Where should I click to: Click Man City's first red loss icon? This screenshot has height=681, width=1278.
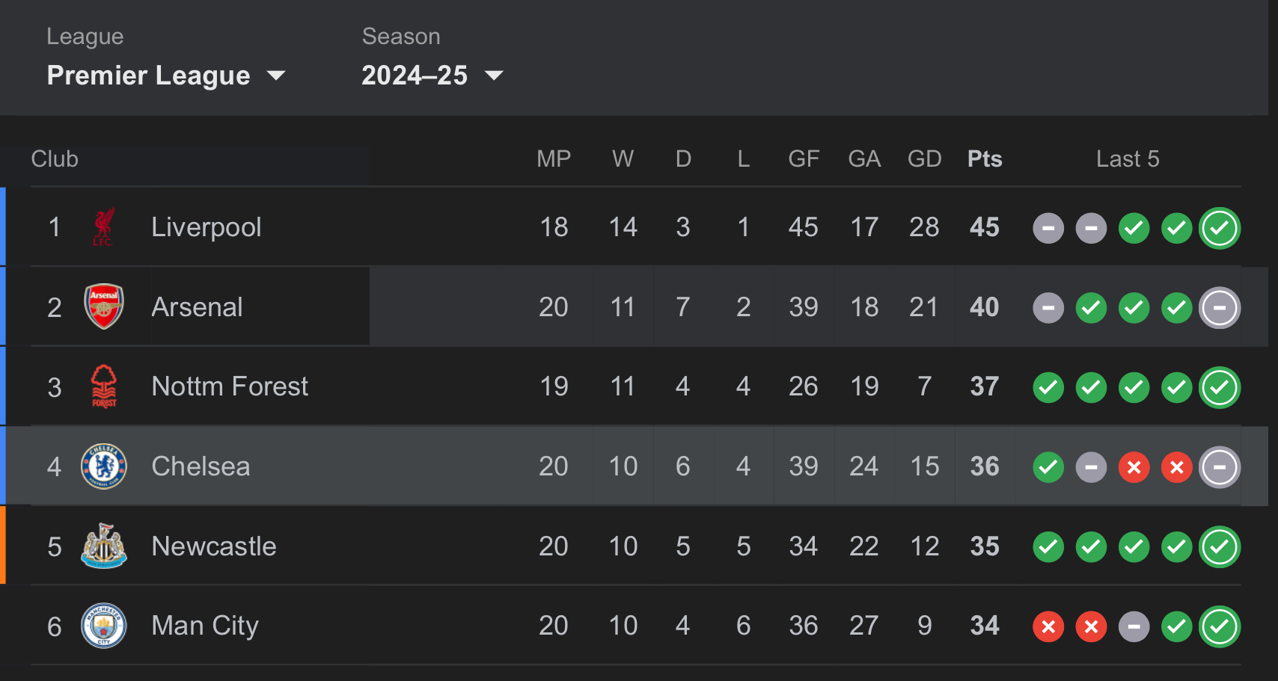click(x=1048, y=626)
